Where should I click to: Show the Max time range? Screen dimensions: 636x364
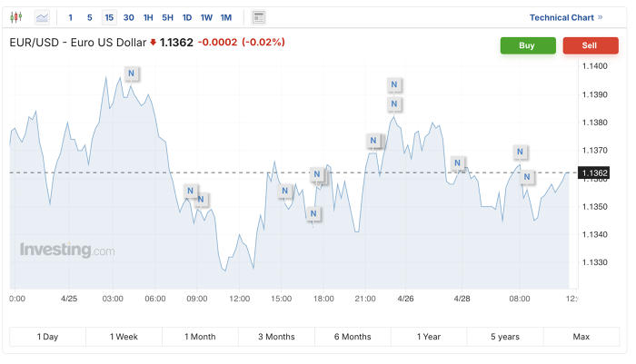click(581, 337)
